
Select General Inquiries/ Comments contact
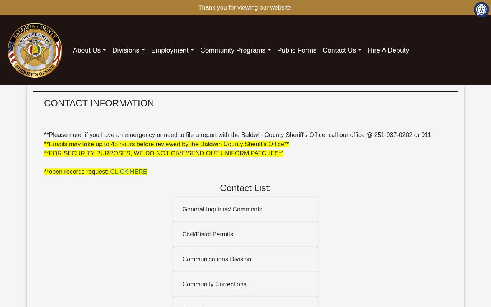pyautogui.click(x=245, y=210)
